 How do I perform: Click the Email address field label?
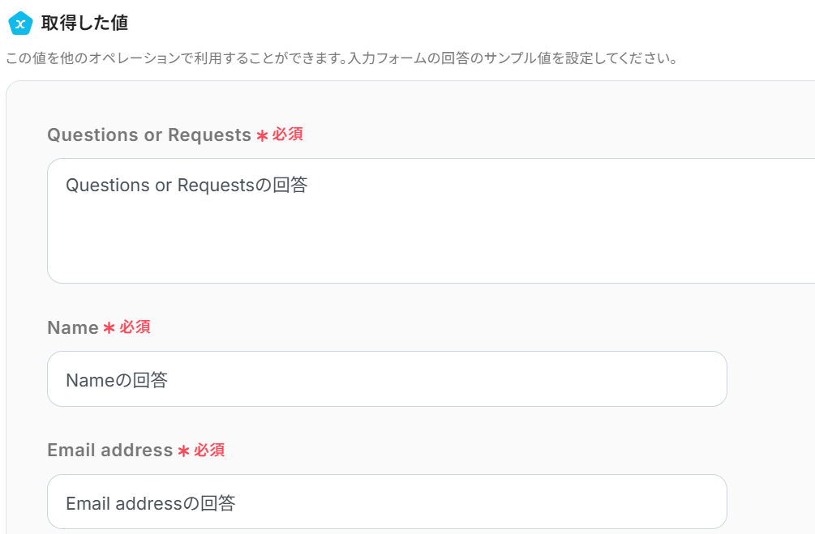click(110, 451)
